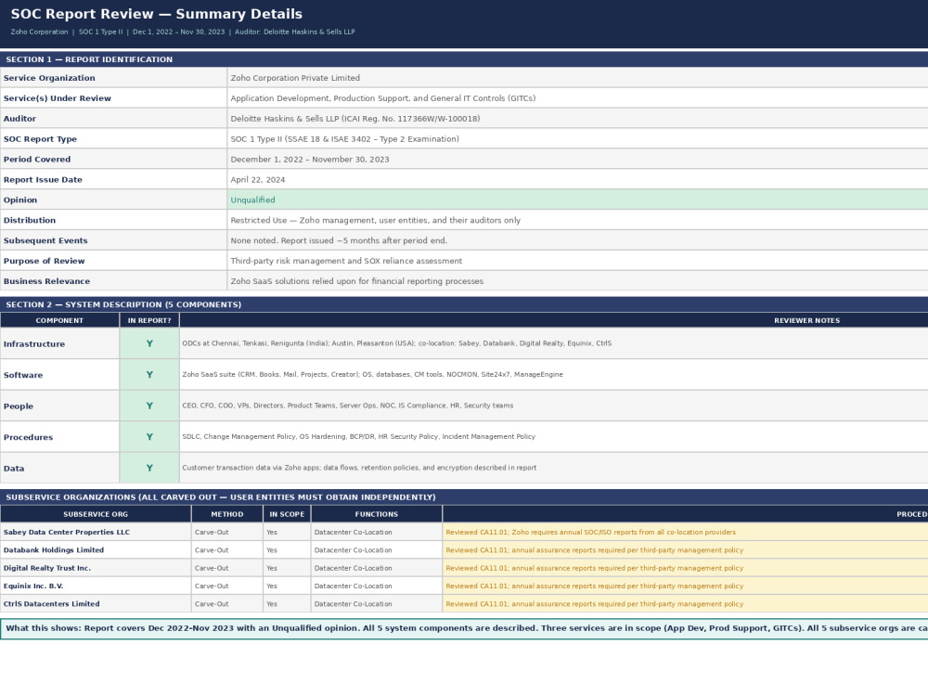
Task: Select 'CtrlS Datacenters Limited' cell
Action: pos(96,604)
